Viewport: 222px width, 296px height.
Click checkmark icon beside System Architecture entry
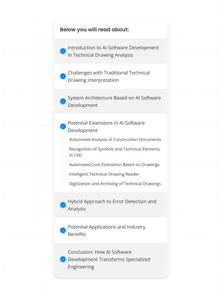pyautogui.click(x=63, y=101)
